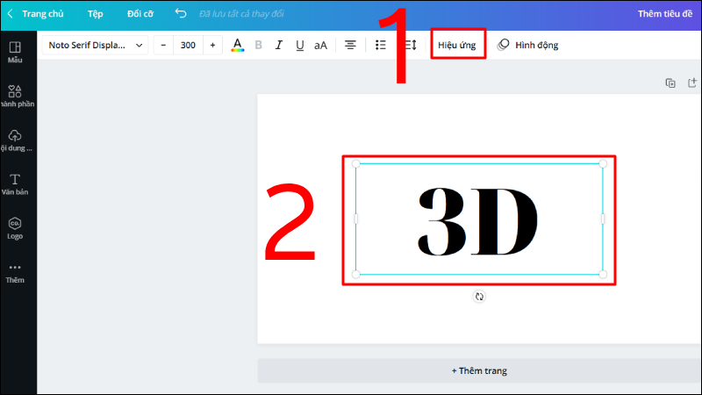The image size is (702, 395).
Task: Open Hiệu ứng effects panel
Action: pyautogui.click(x=457, y=45)
